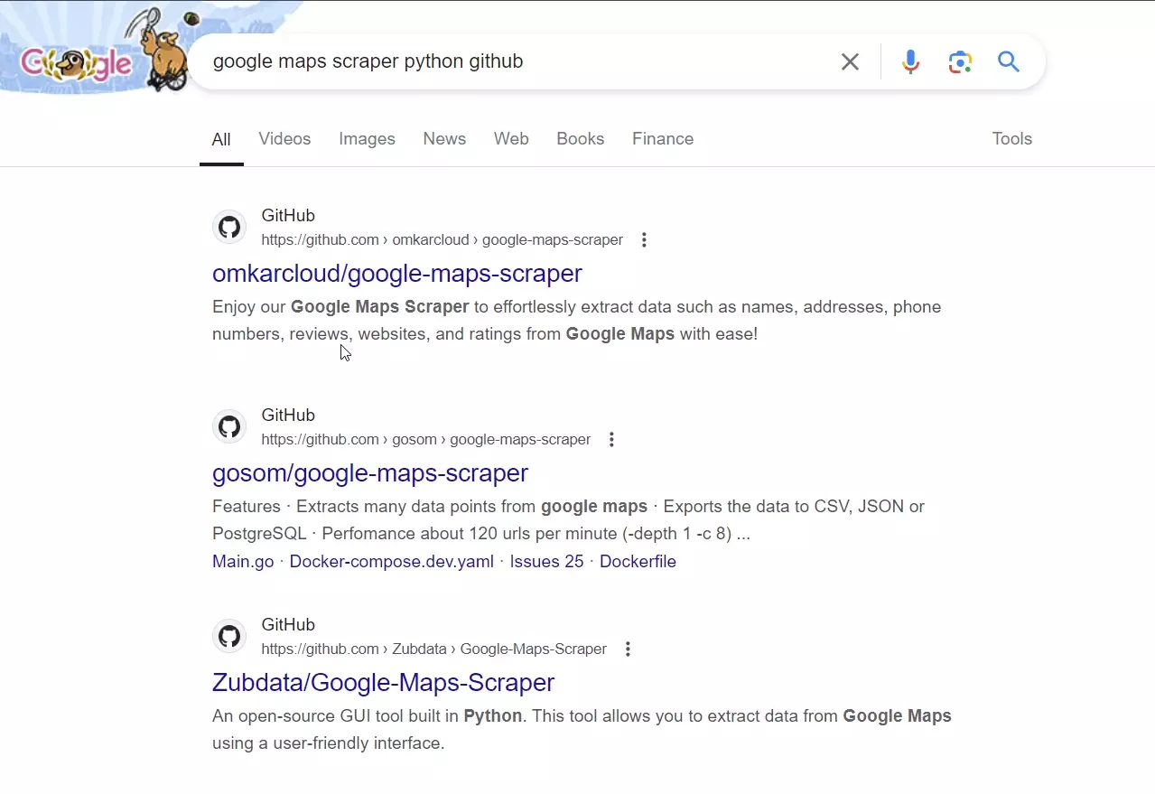Open Google Lens camera search
The width and height of the screenshot is (1155, 794).
pos(959,61)
